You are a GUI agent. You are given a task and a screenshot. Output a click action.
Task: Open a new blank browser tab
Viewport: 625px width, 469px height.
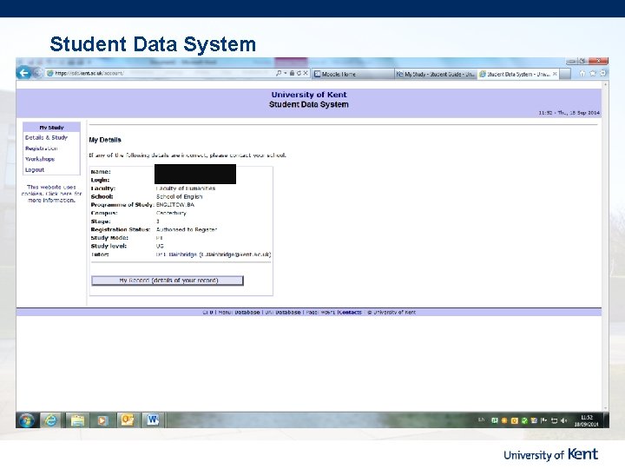[x=565, y=74]
